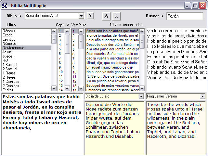Select Jueces in the book list

point(27,56)
